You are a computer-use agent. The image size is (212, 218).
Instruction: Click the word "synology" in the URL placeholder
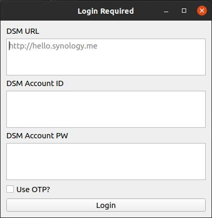click(68, 46)
